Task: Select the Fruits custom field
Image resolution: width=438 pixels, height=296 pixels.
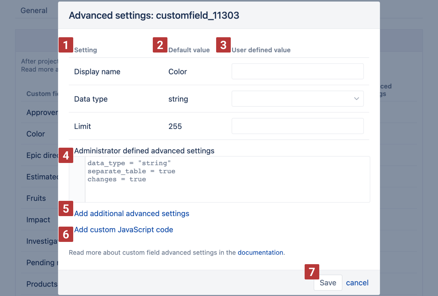Action: click(36, 198)
